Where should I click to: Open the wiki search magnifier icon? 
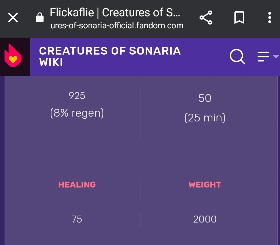(237, 57)
